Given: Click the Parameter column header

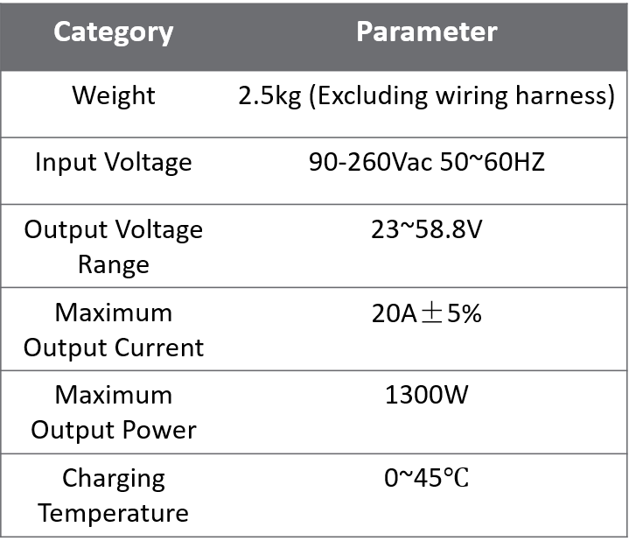Looking at the screenshot, I should [426, 32].
